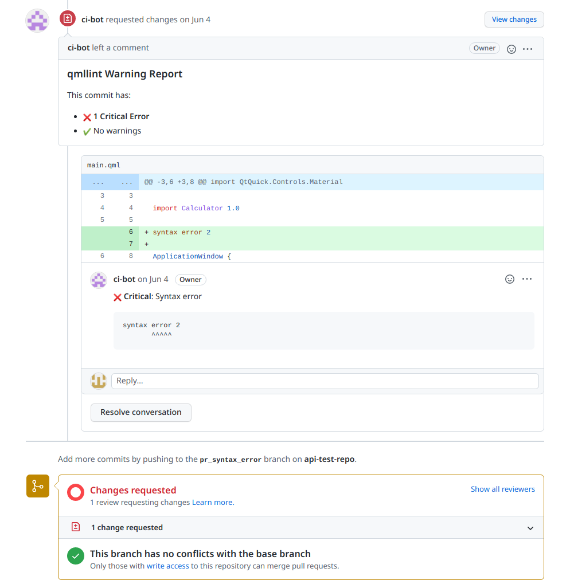570x584 pixels.
Task: Follow the Learn more link
Action: click(x=212, y=502)
